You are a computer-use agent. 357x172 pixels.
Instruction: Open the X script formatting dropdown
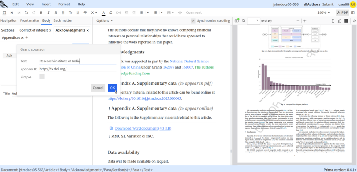(94, 13)
